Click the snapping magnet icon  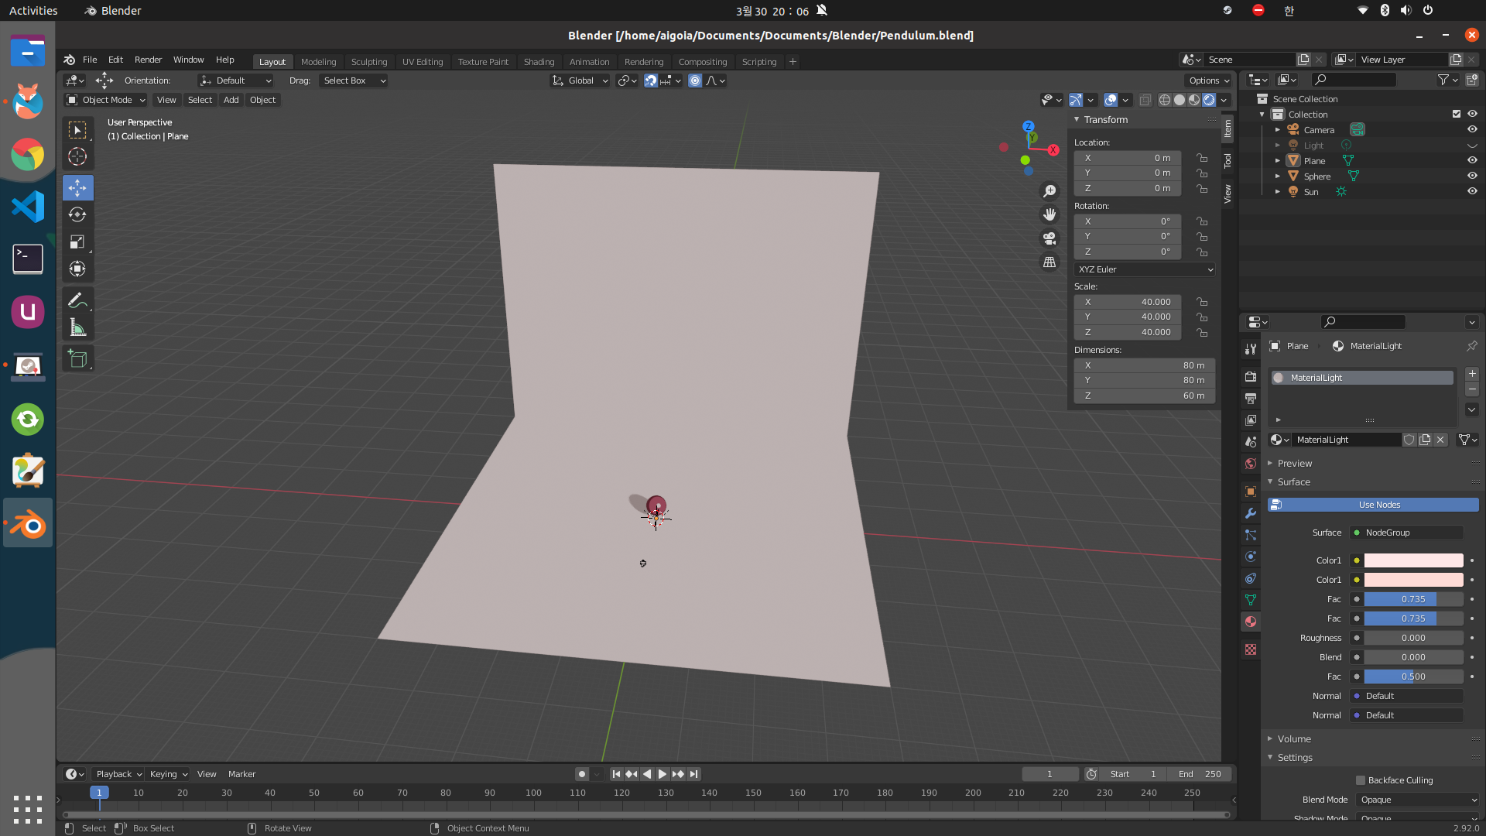click(651, 81)
